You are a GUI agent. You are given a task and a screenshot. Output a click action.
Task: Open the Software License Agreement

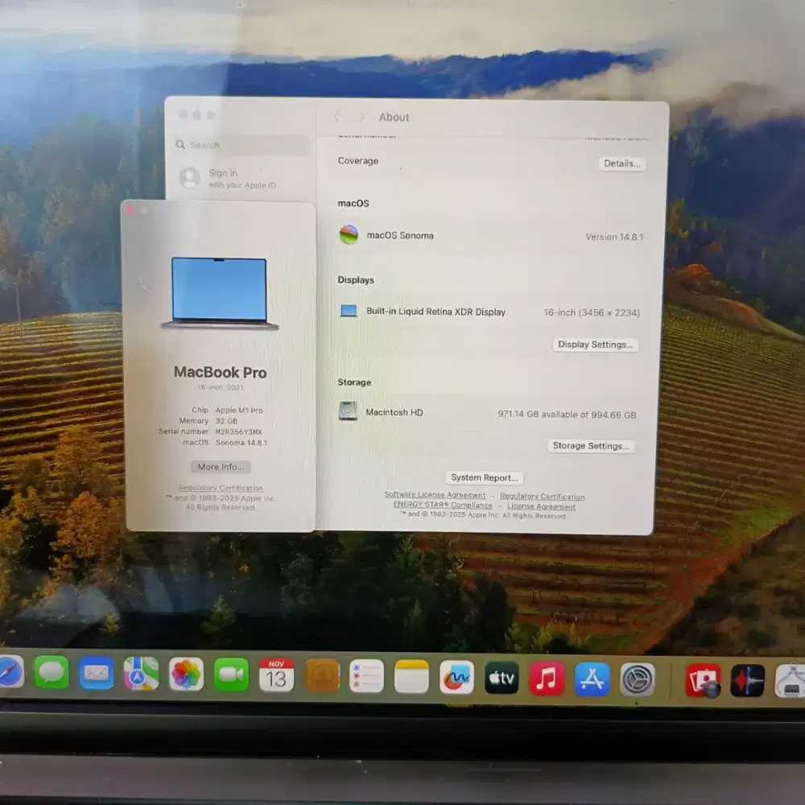pos(436,496)
